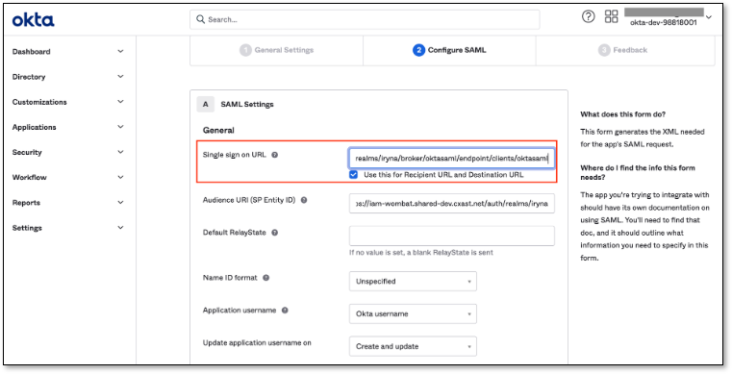This screenshot has width=732, height=374.
Task: Click the Single sign on URL field
Action: click(451, 159)
